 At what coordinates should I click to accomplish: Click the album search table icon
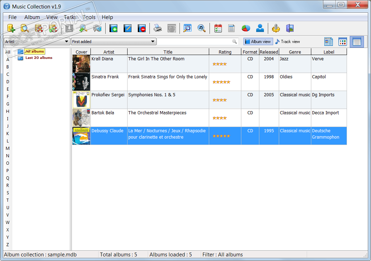click(x=187, y=28)
